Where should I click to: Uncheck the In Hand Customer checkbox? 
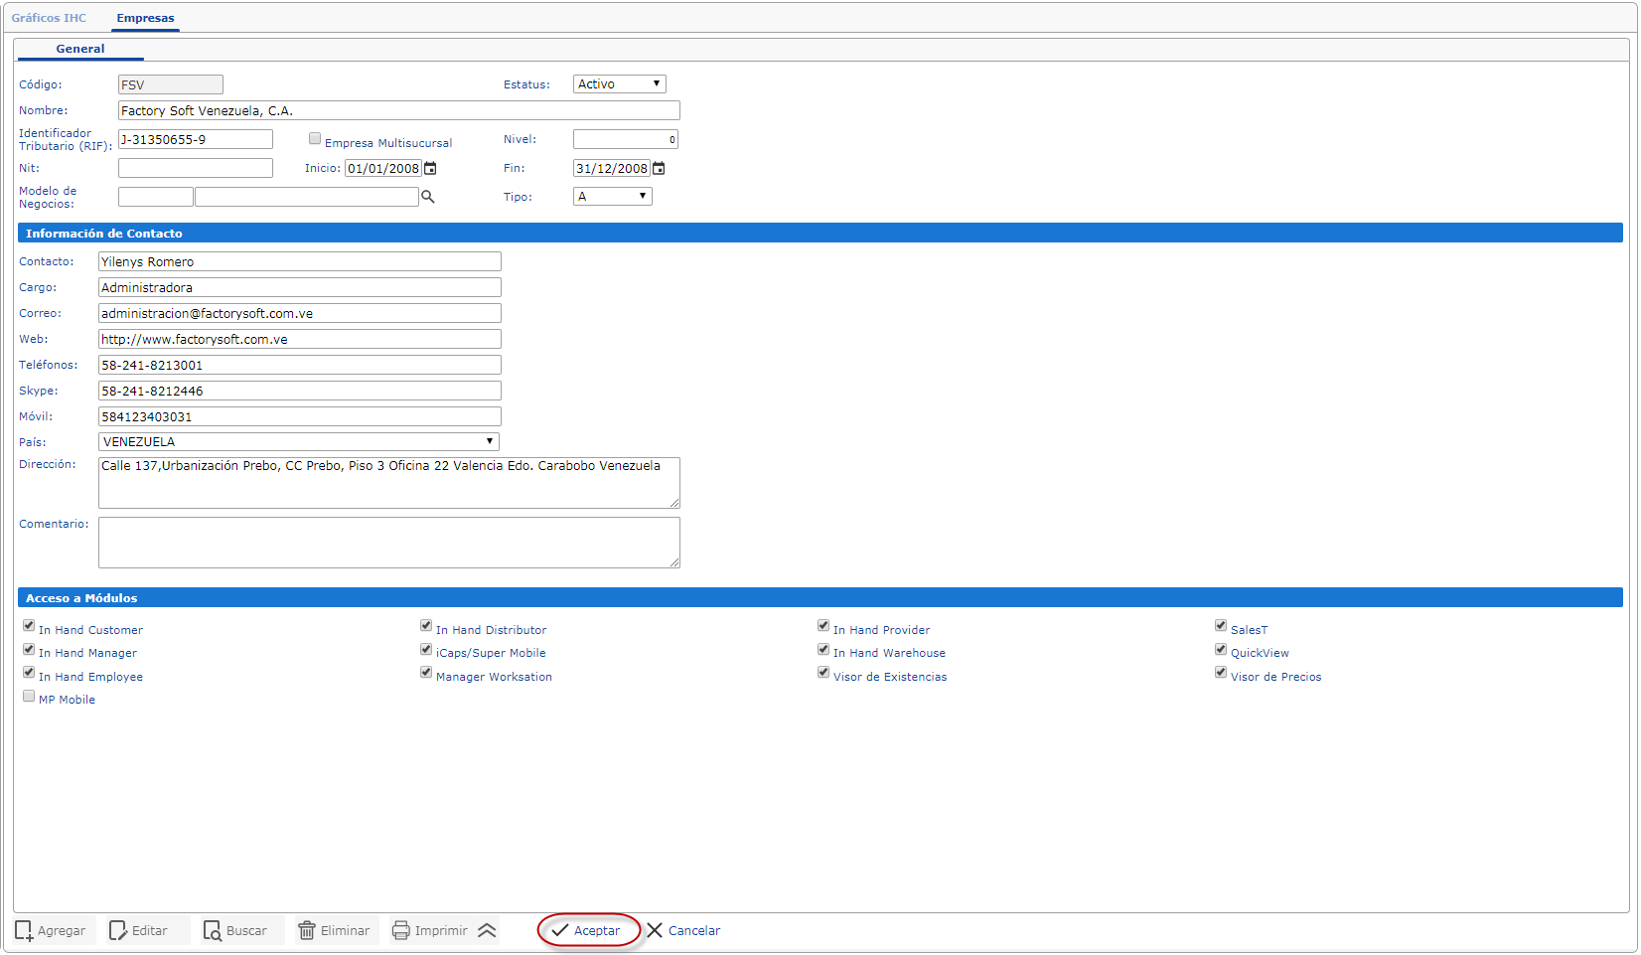click(x=29, y=626)
